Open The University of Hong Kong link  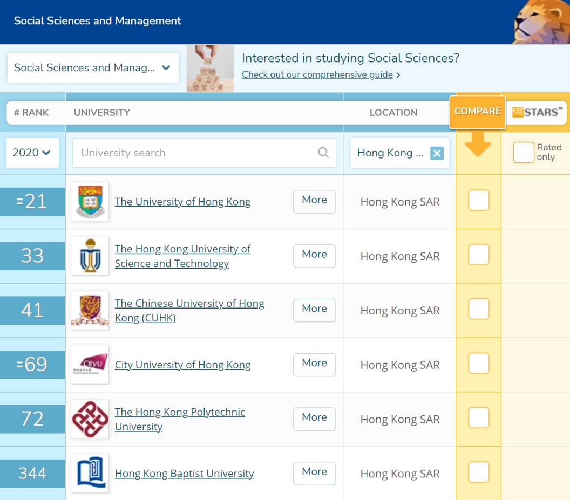coord(182,202)
